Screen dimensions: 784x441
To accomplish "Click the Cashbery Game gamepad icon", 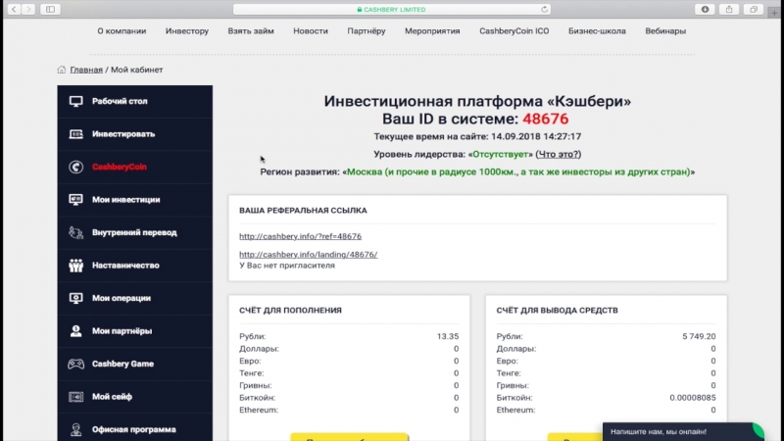I will point(76,364).
